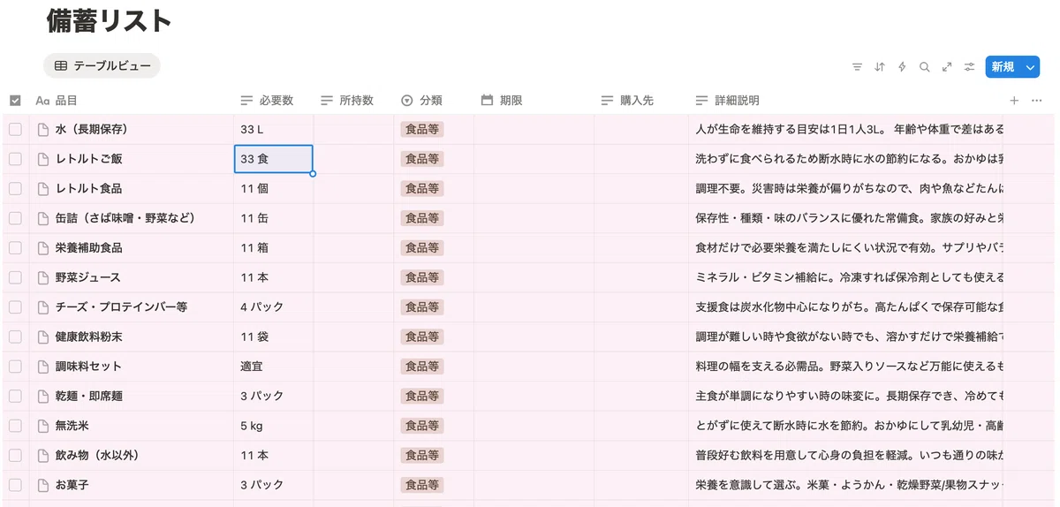This screenshot has width=1060, height=507.
Task: Open the 水（長期保存）page title
Action: [x=92, y=129]
